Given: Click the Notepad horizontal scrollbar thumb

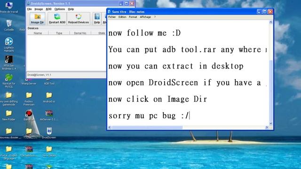Looking at the screenshot, I should [x=147, y=127].
